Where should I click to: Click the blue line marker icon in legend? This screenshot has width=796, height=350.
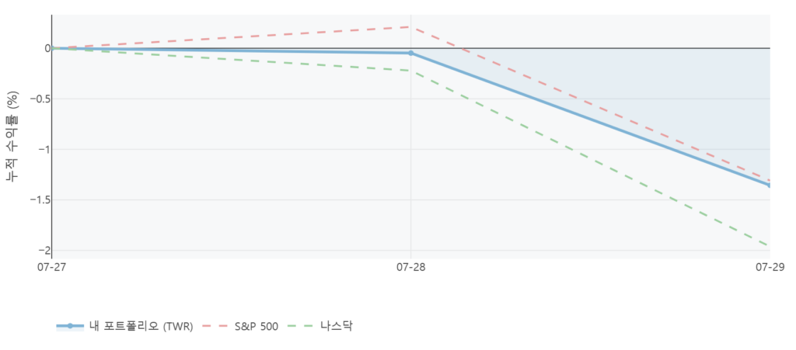coord(70,326)
